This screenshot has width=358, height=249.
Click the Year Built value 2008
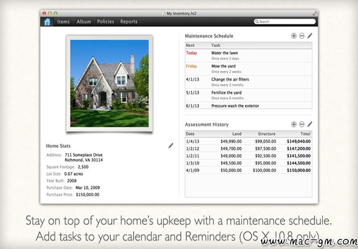pyautogui.click(x=72, y=181)
